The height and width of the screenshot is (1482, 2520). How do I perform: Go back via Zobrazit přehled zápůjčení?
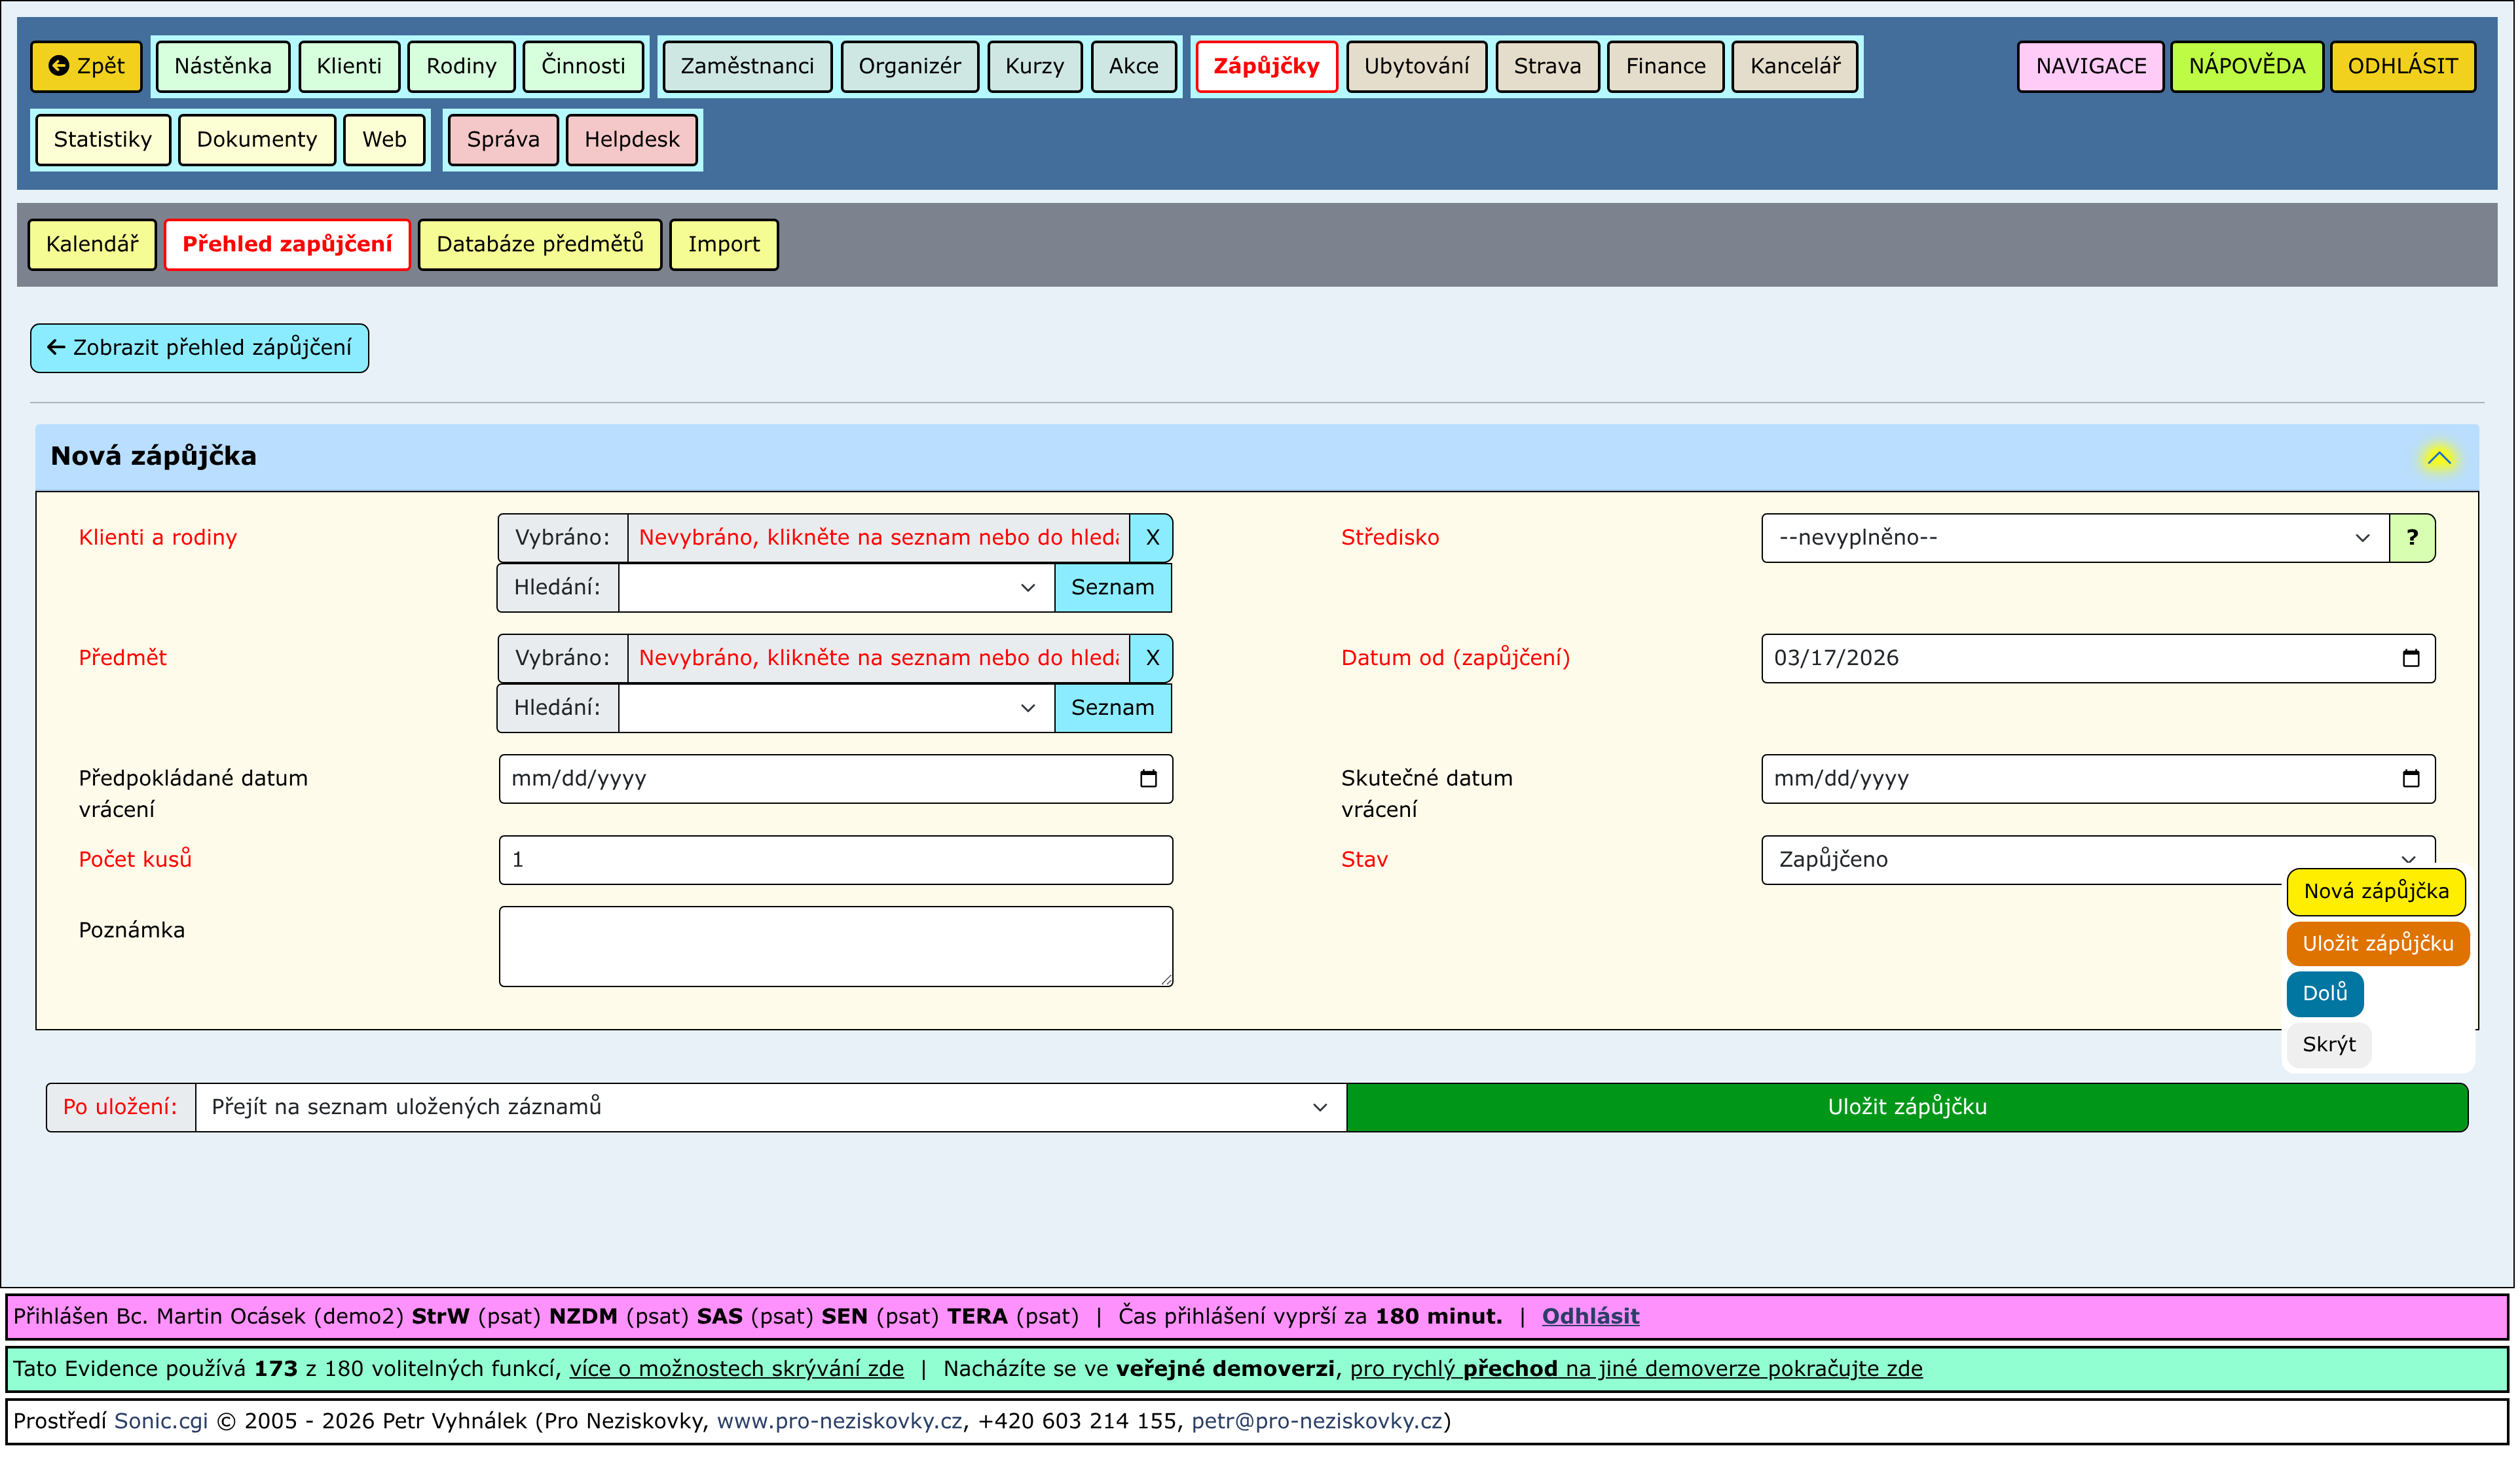point(200,349)
